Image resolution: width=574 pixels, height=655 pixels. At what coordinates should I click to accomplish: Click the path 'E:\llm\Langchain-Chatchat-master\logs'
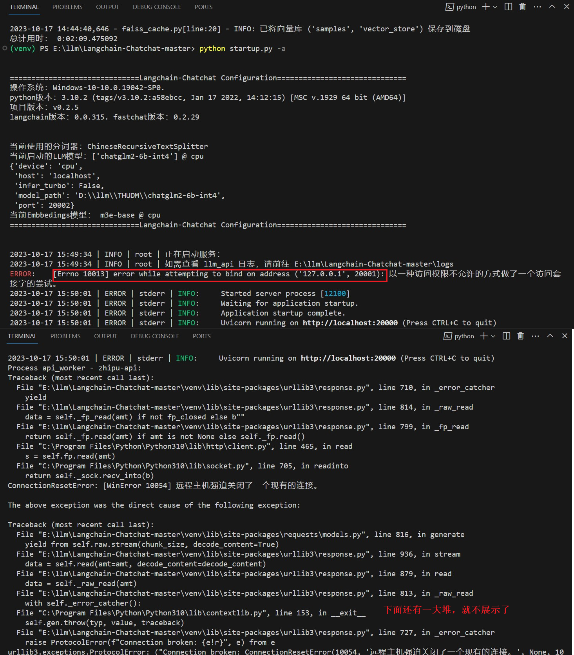[x=374, y=264]
